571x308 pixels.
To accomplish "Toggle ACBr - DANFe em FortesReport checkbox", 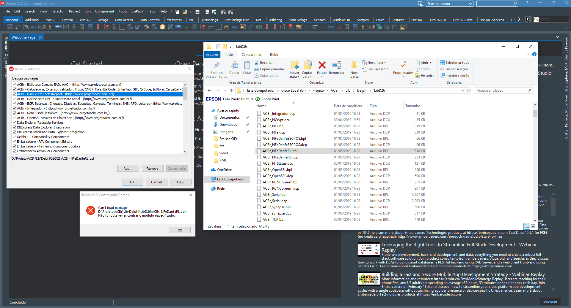I will pyautogui.click(x=14, y=94).
